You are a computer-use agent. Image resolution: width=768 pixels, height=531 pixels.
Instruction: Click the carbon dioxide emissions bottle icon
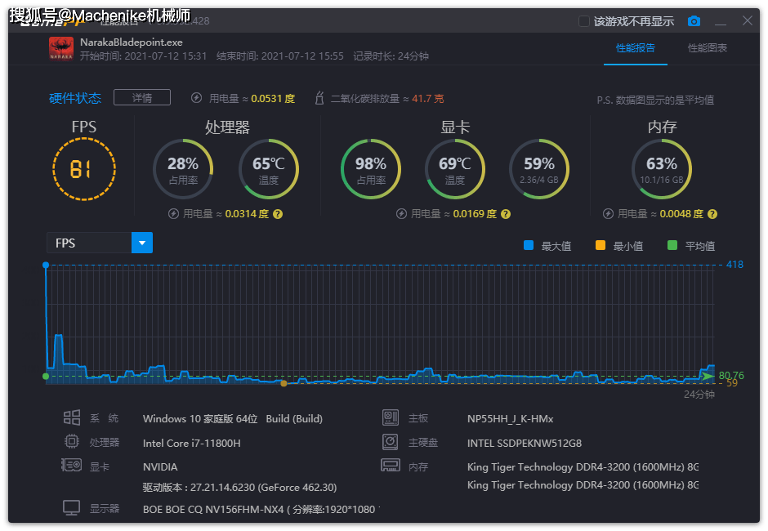[319, 98]
